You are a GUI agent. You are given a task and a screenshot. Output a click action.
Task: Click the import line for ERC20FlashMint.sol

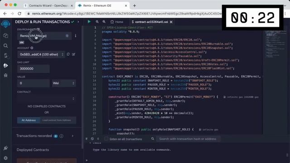coord(168,68)
